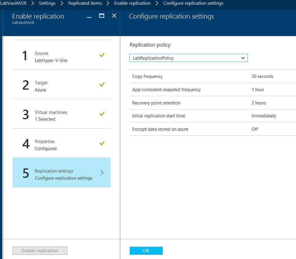The width and height of the screenshot is (296, 259).
Task: Navigate to Replicated items breadcrumb
Action: tap(85, 3)
